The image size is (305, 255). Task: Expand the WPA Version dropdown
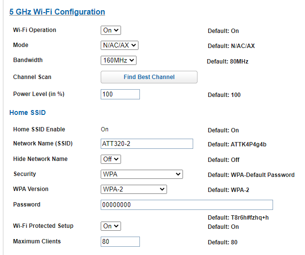coord(134,190)
